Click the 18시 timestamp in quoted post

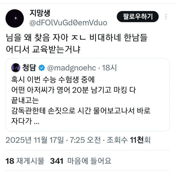(109, 68)
